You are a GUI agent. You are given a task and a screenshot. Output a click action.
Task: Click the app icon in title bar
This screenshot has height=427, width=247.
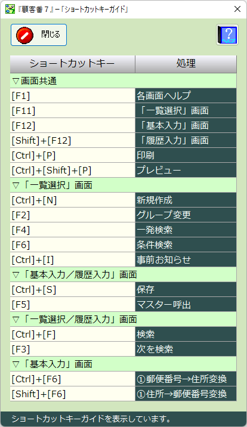tap(10, 9)
